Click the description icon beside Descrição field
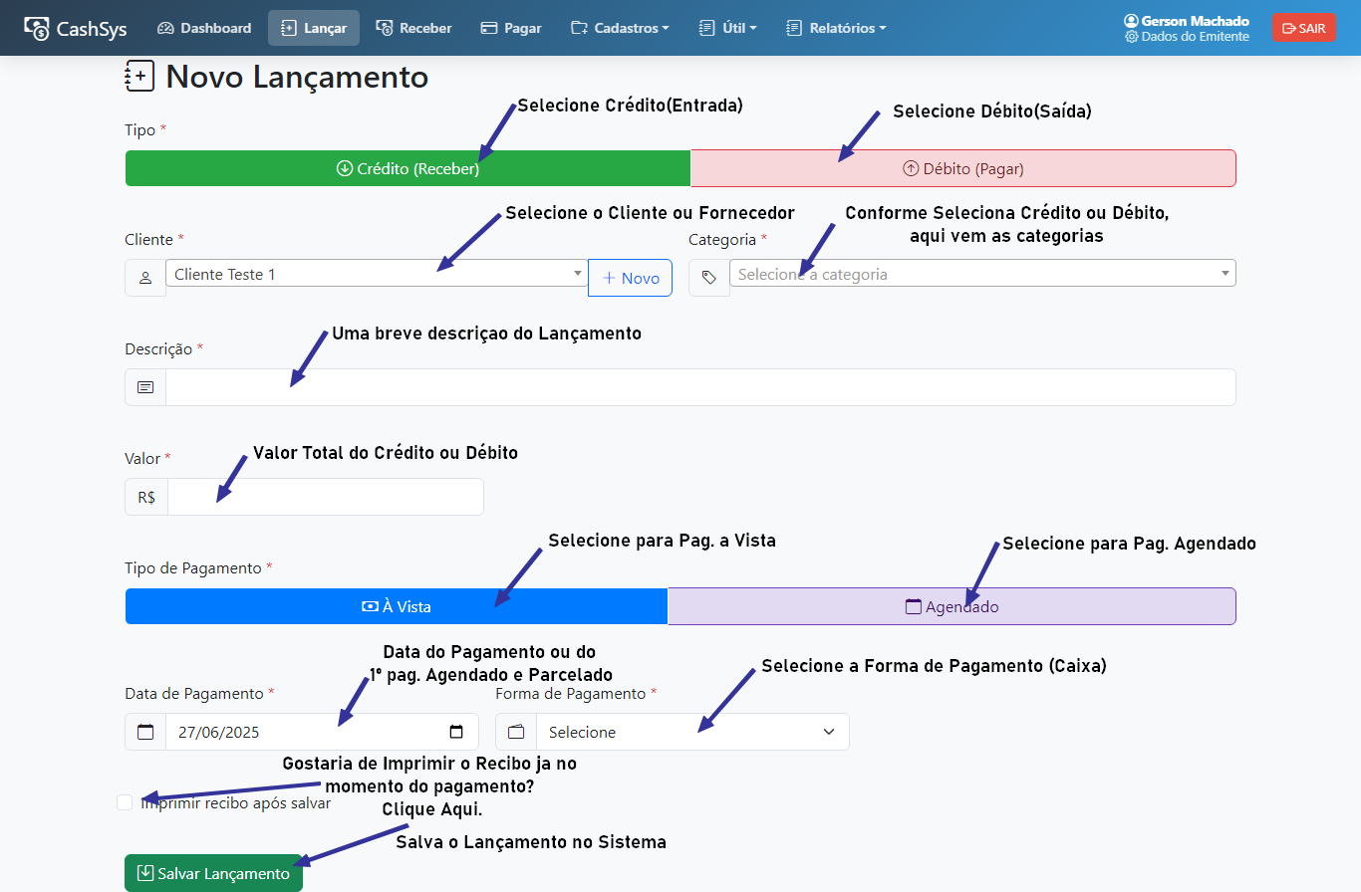 click(x=145, y=387)
